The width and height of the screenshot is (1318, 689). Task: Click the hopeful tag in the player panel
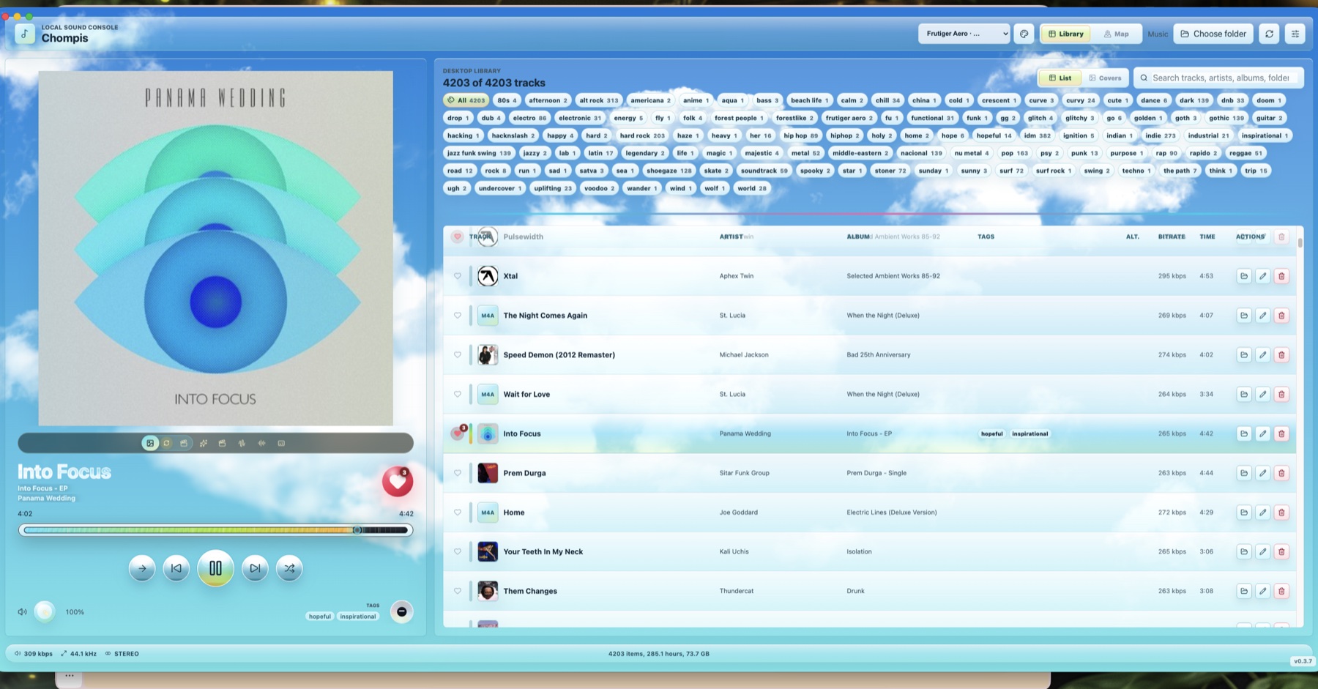tap(320, 617)
